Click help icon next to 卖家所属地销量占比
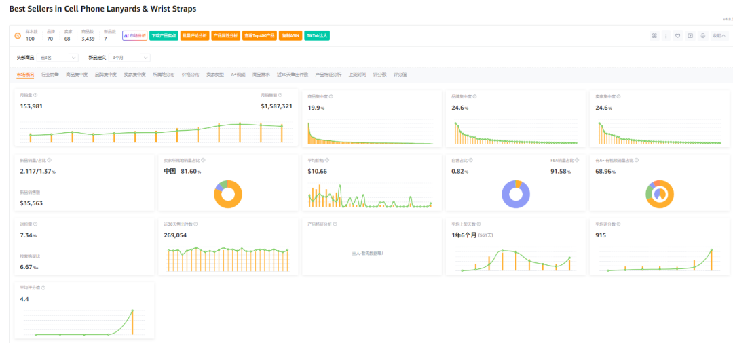This screenshot has width=733, height=343. coord(203,159)
